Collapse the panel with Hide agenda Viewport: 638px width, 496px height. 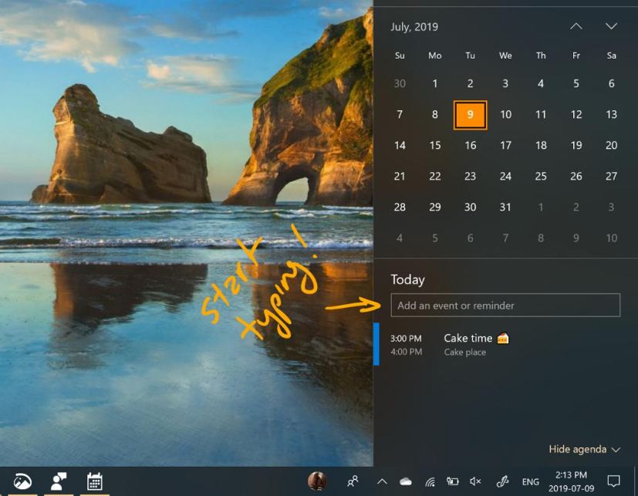tap(584, 449)
